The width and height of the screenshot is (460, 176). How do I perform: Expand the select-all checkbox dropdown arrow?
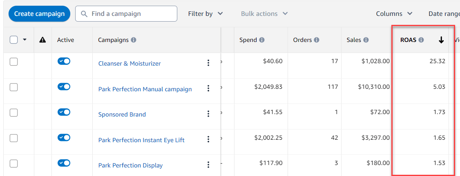pos(25,40)
